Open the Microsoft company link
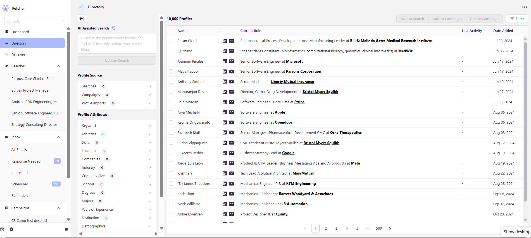The height and width of the screenshot is (238, 531). point(294,61)
